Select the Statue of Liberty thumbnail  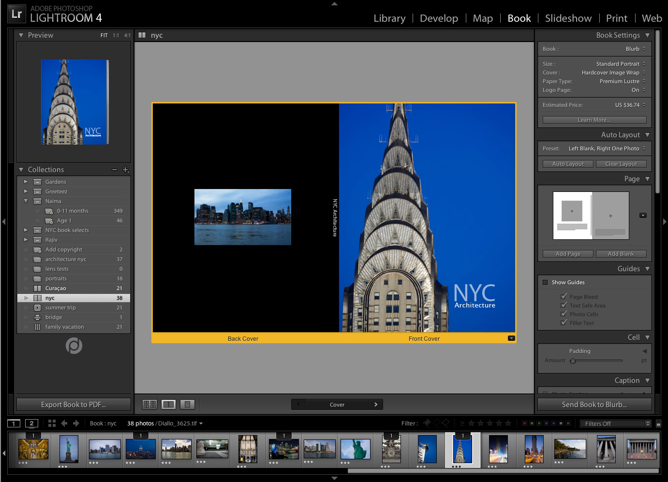[68, 449]
